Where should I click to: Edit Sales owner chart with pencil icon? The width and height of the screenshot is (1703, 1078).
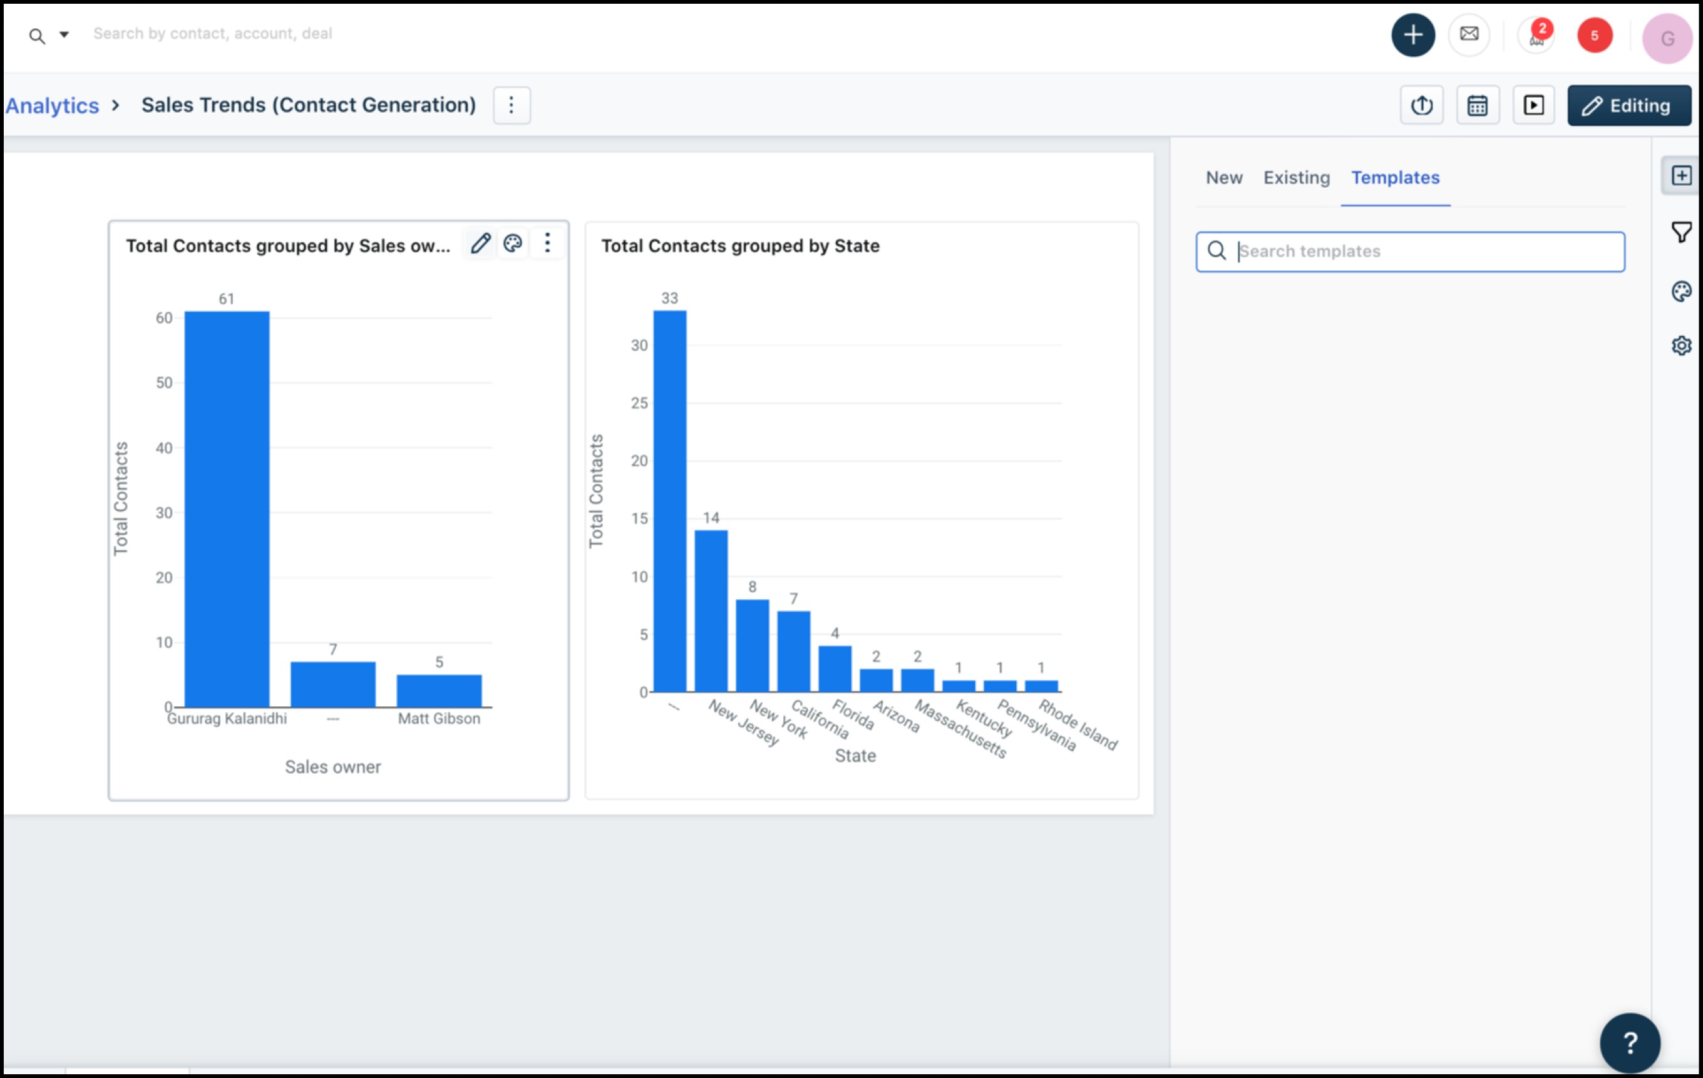480,244
